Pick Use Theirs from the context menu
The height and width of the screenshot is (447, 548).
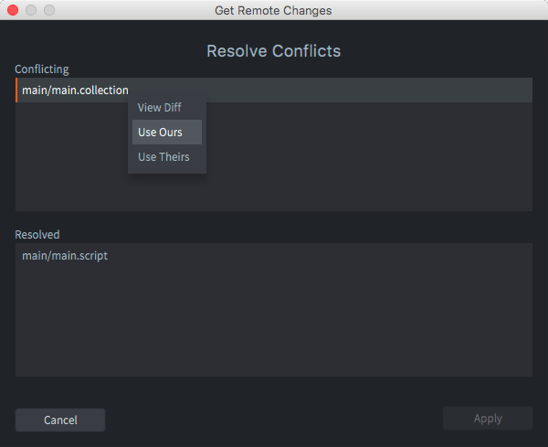coord(163,157)
